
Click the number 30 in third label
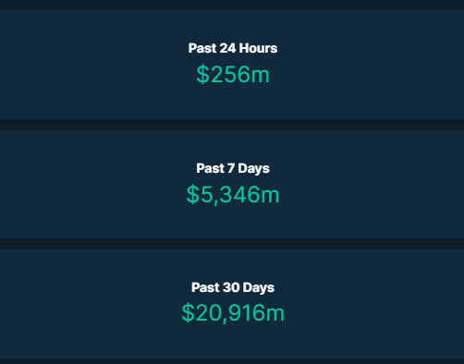coord(231,287)
